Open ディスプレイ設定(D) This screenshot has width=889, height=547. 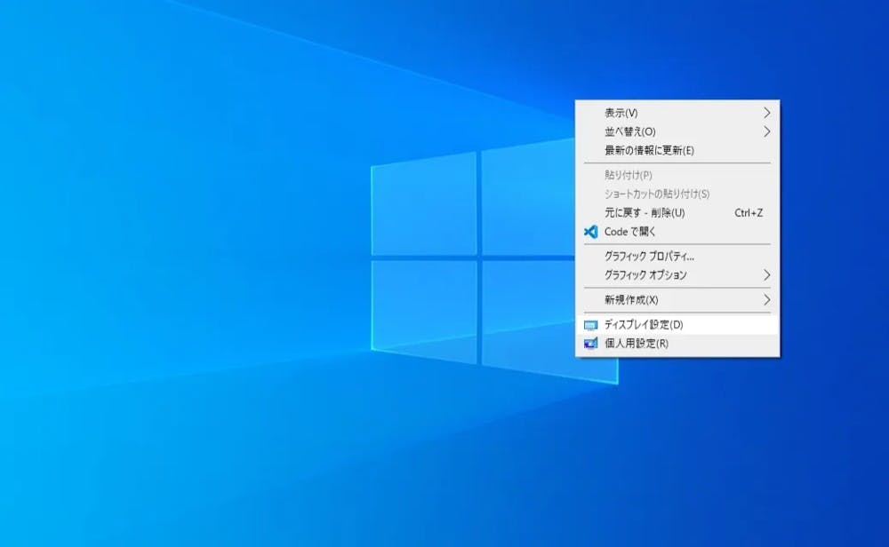coord(677,324)
